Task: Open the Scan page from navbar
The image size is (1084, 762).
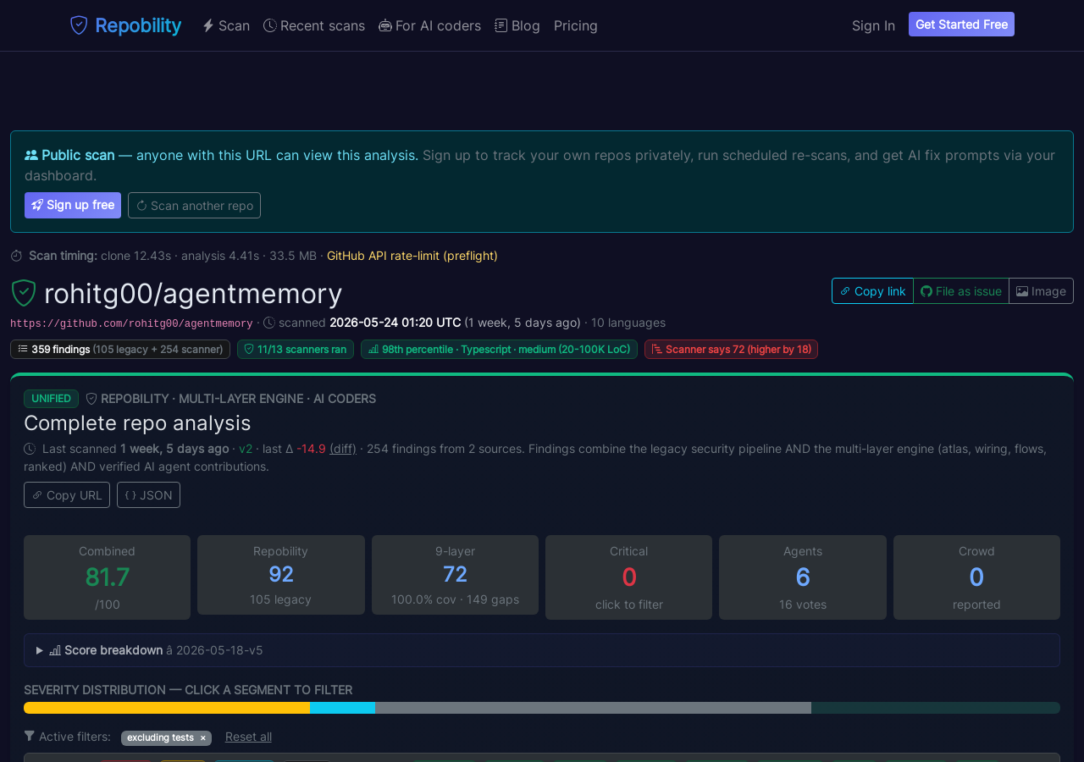Action: point(226,25)
